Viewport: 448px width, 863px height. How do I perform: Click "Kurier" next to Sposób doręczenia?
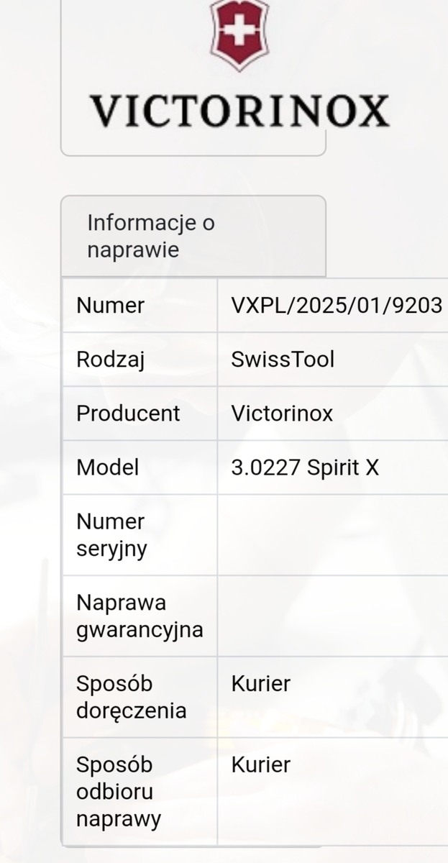260,684
